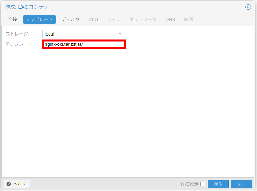Open the メモリ tab
Screen dimensions: 257x191
pos(113,19)
